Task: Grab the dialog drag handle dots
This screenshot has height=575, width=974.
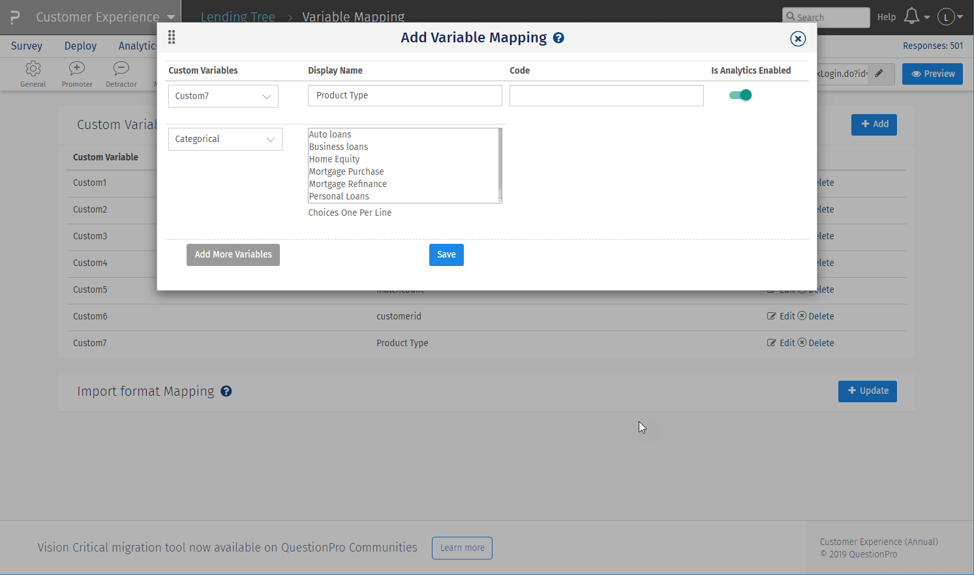Action: 172,37
